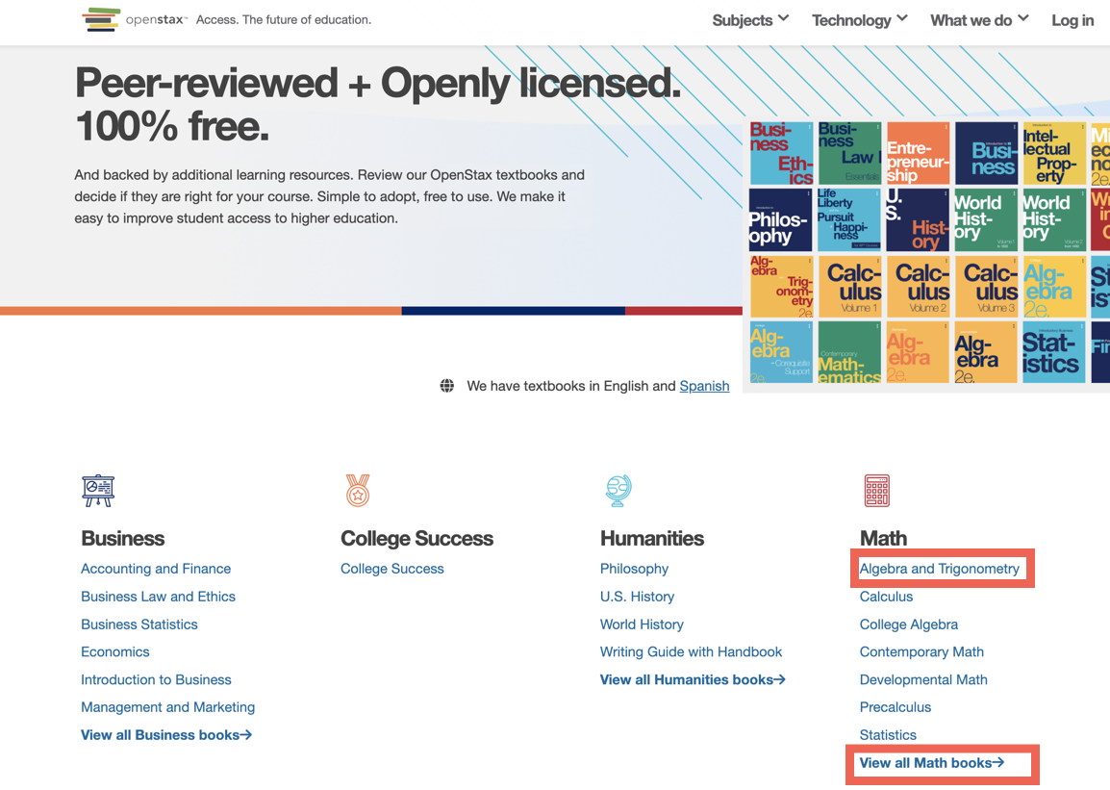Open the Economics link
Viewport: 1110px width, 790px height.
click(x=115, y=652)
